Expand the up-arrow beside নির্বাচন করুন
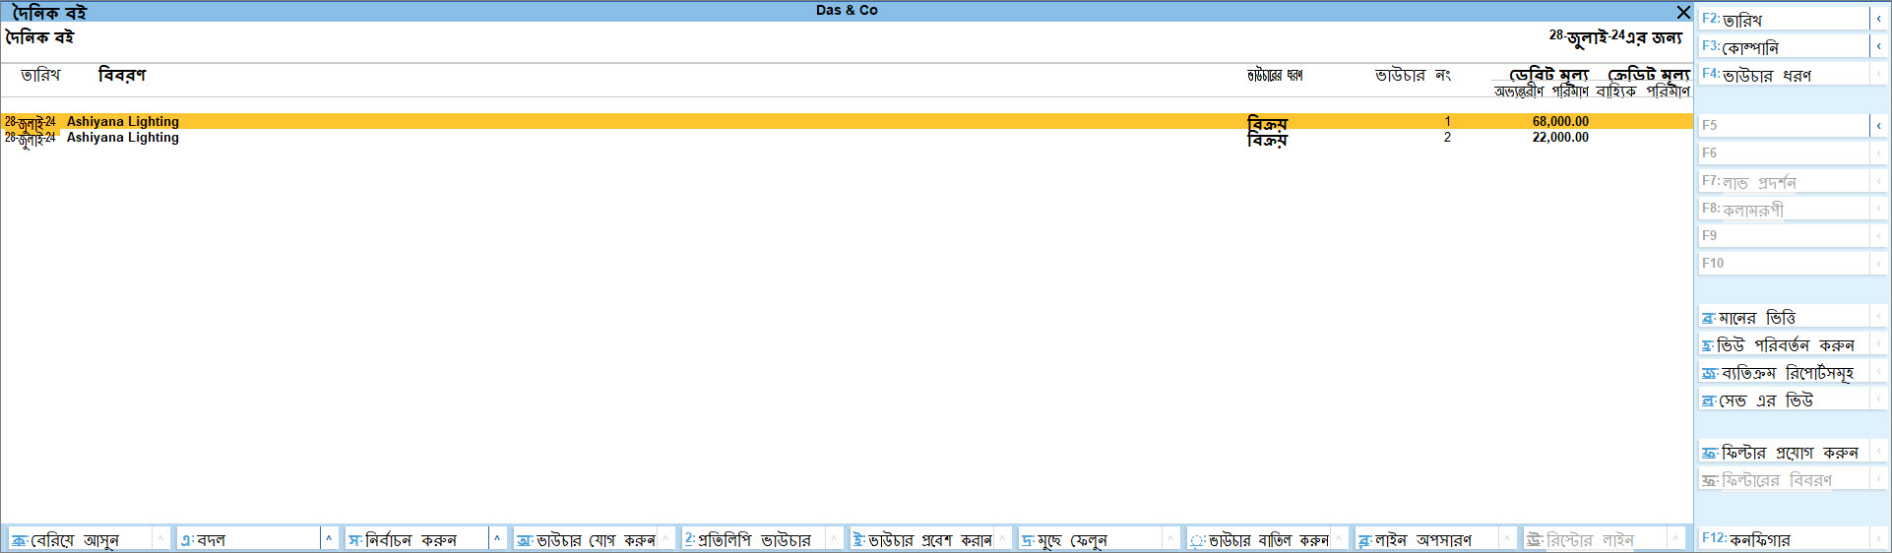Screen dimensions: 1892x553 (497, 539)
